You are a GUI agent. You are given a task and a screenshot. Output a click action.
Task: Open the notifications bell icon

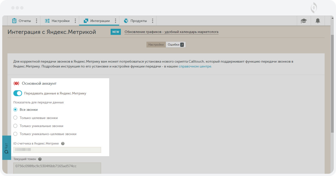318,21
